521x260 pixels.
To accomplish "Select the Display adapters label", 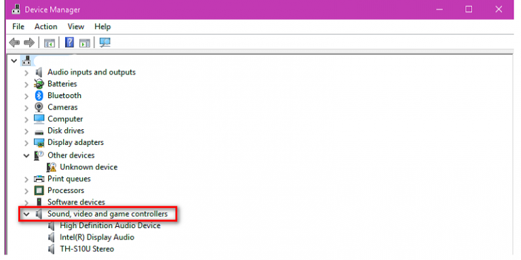I will pos(76,142).
